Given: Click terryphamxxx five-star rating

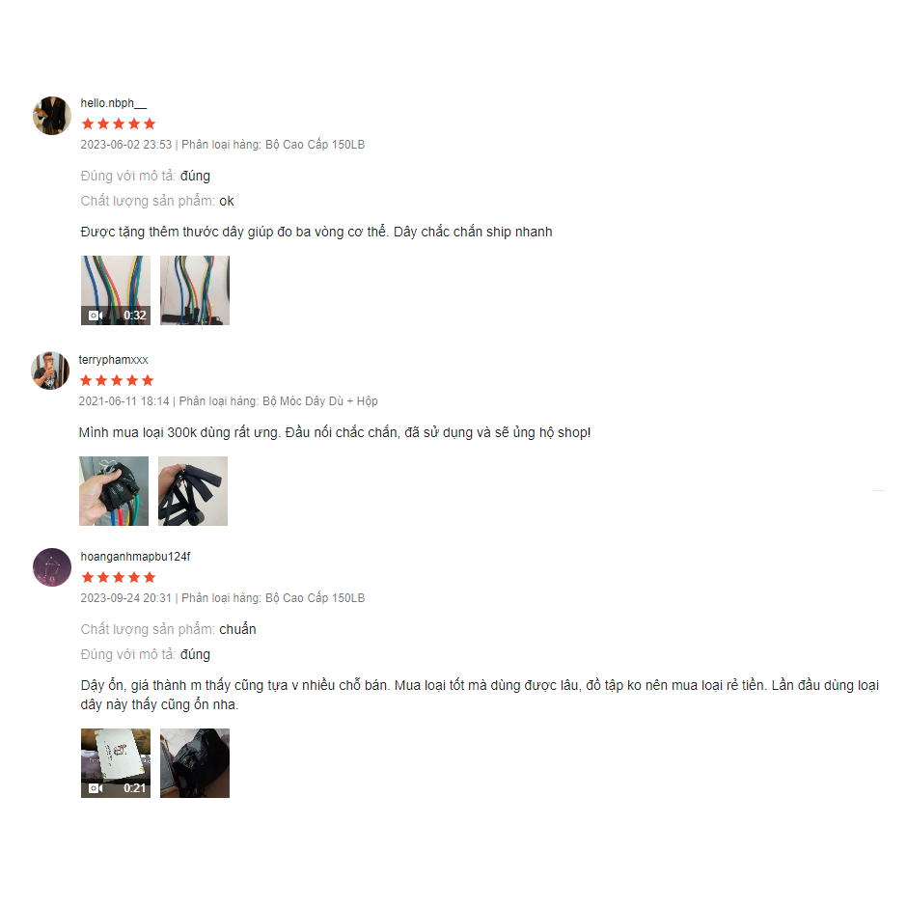Looking at the screenshot, I should tap(117, 380).
